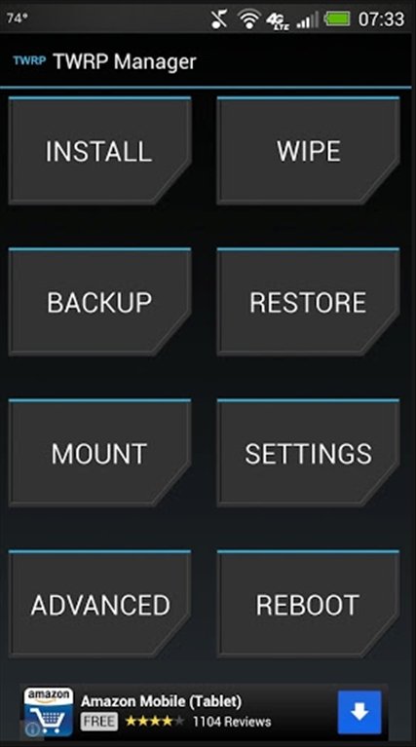416x747 pixels.
Task: Tap the Wi-Fi status icon
Action: pos(248,19)
